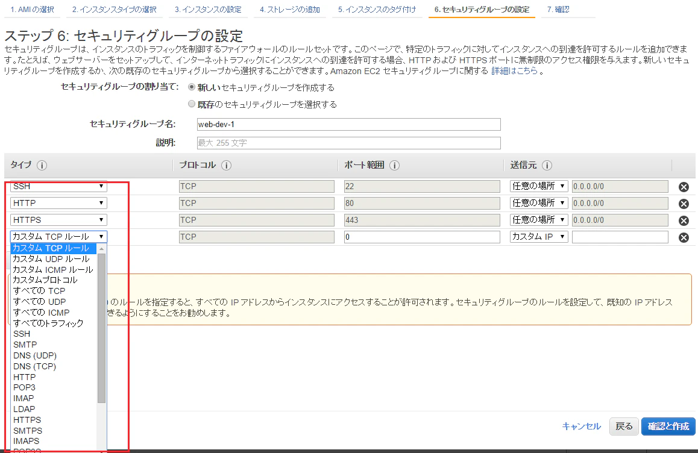Choose SMTP in the type list

tap(54, 345)
